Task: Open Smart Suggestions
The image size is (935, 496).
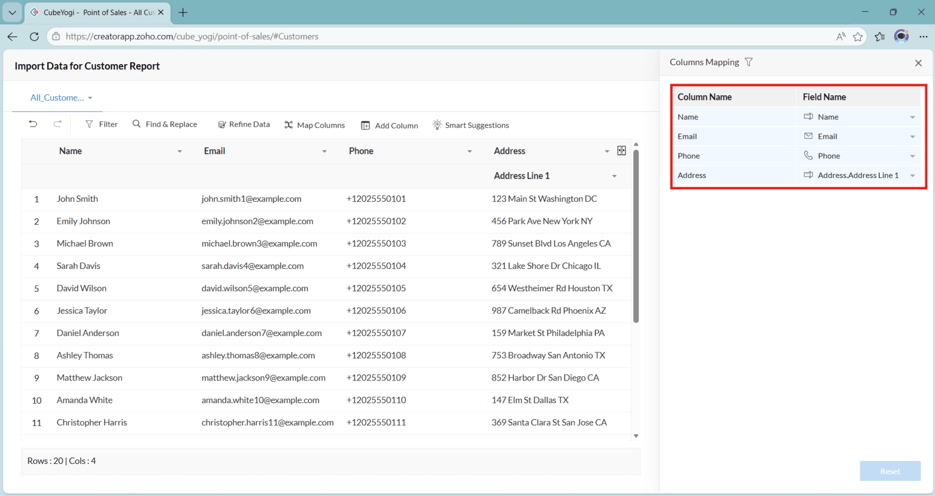Action: (470, 125)
